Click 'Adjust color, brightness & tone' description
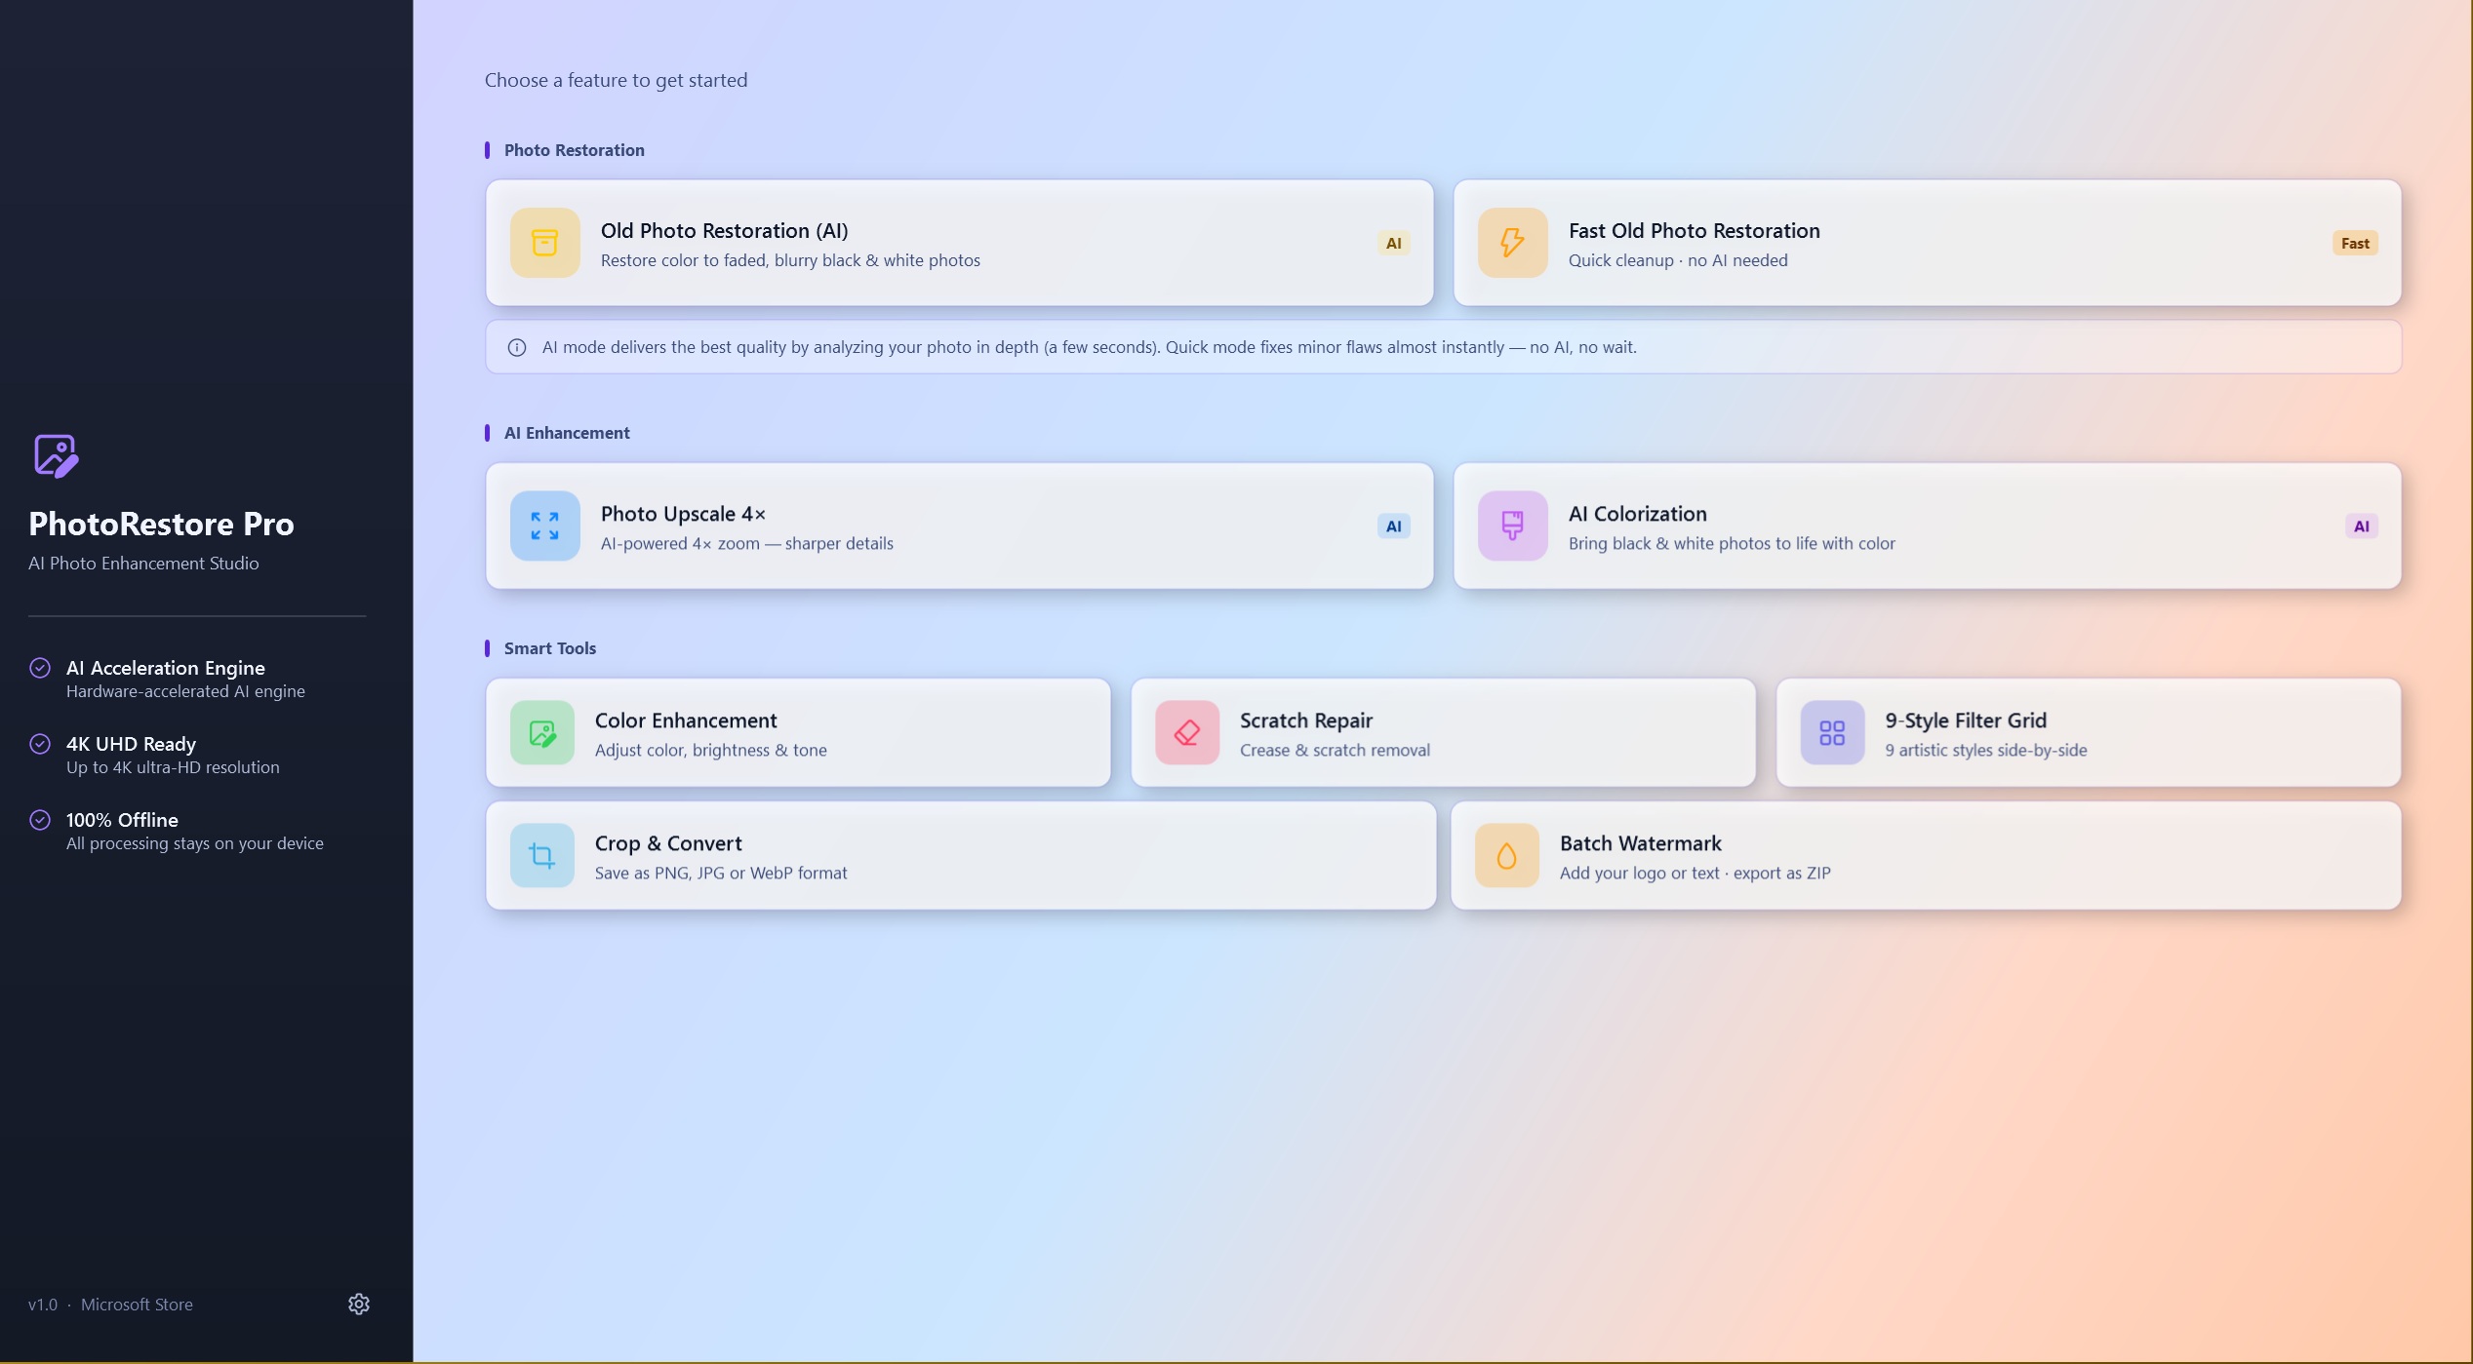This screenshot has width=2473, height=1364. pyautogui.click(x=711, y=750)
